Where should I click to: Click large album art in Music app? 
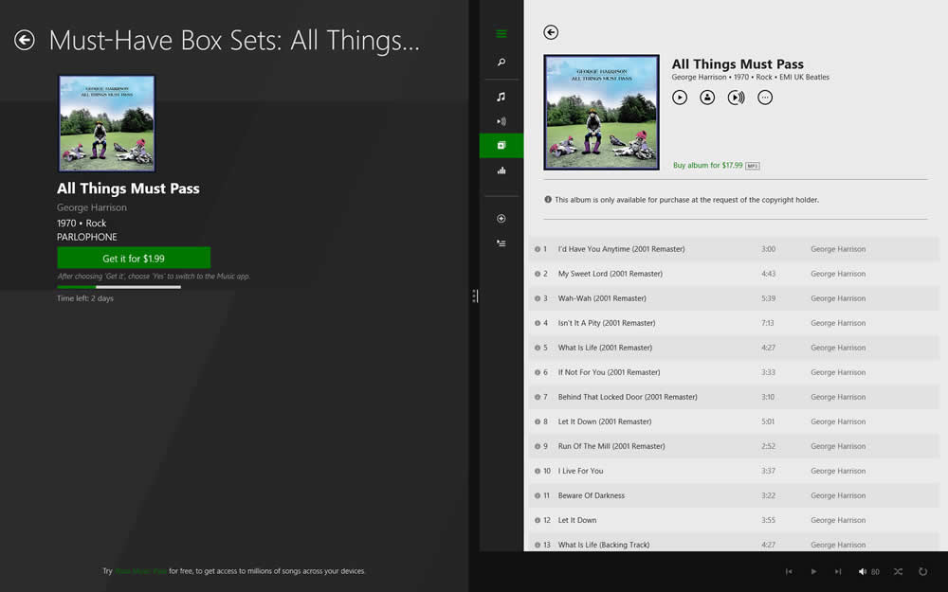(x=602, y=113)
